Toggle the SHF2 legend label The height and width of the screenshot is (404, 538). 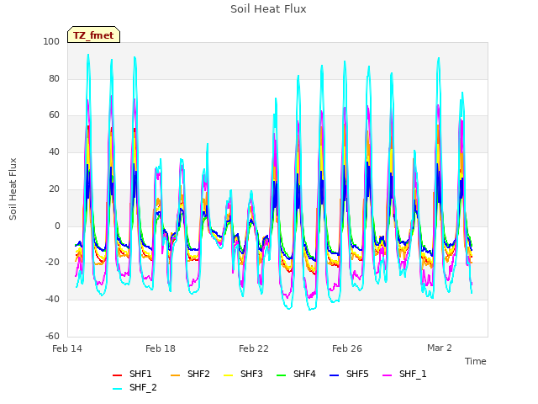(198, 374)
